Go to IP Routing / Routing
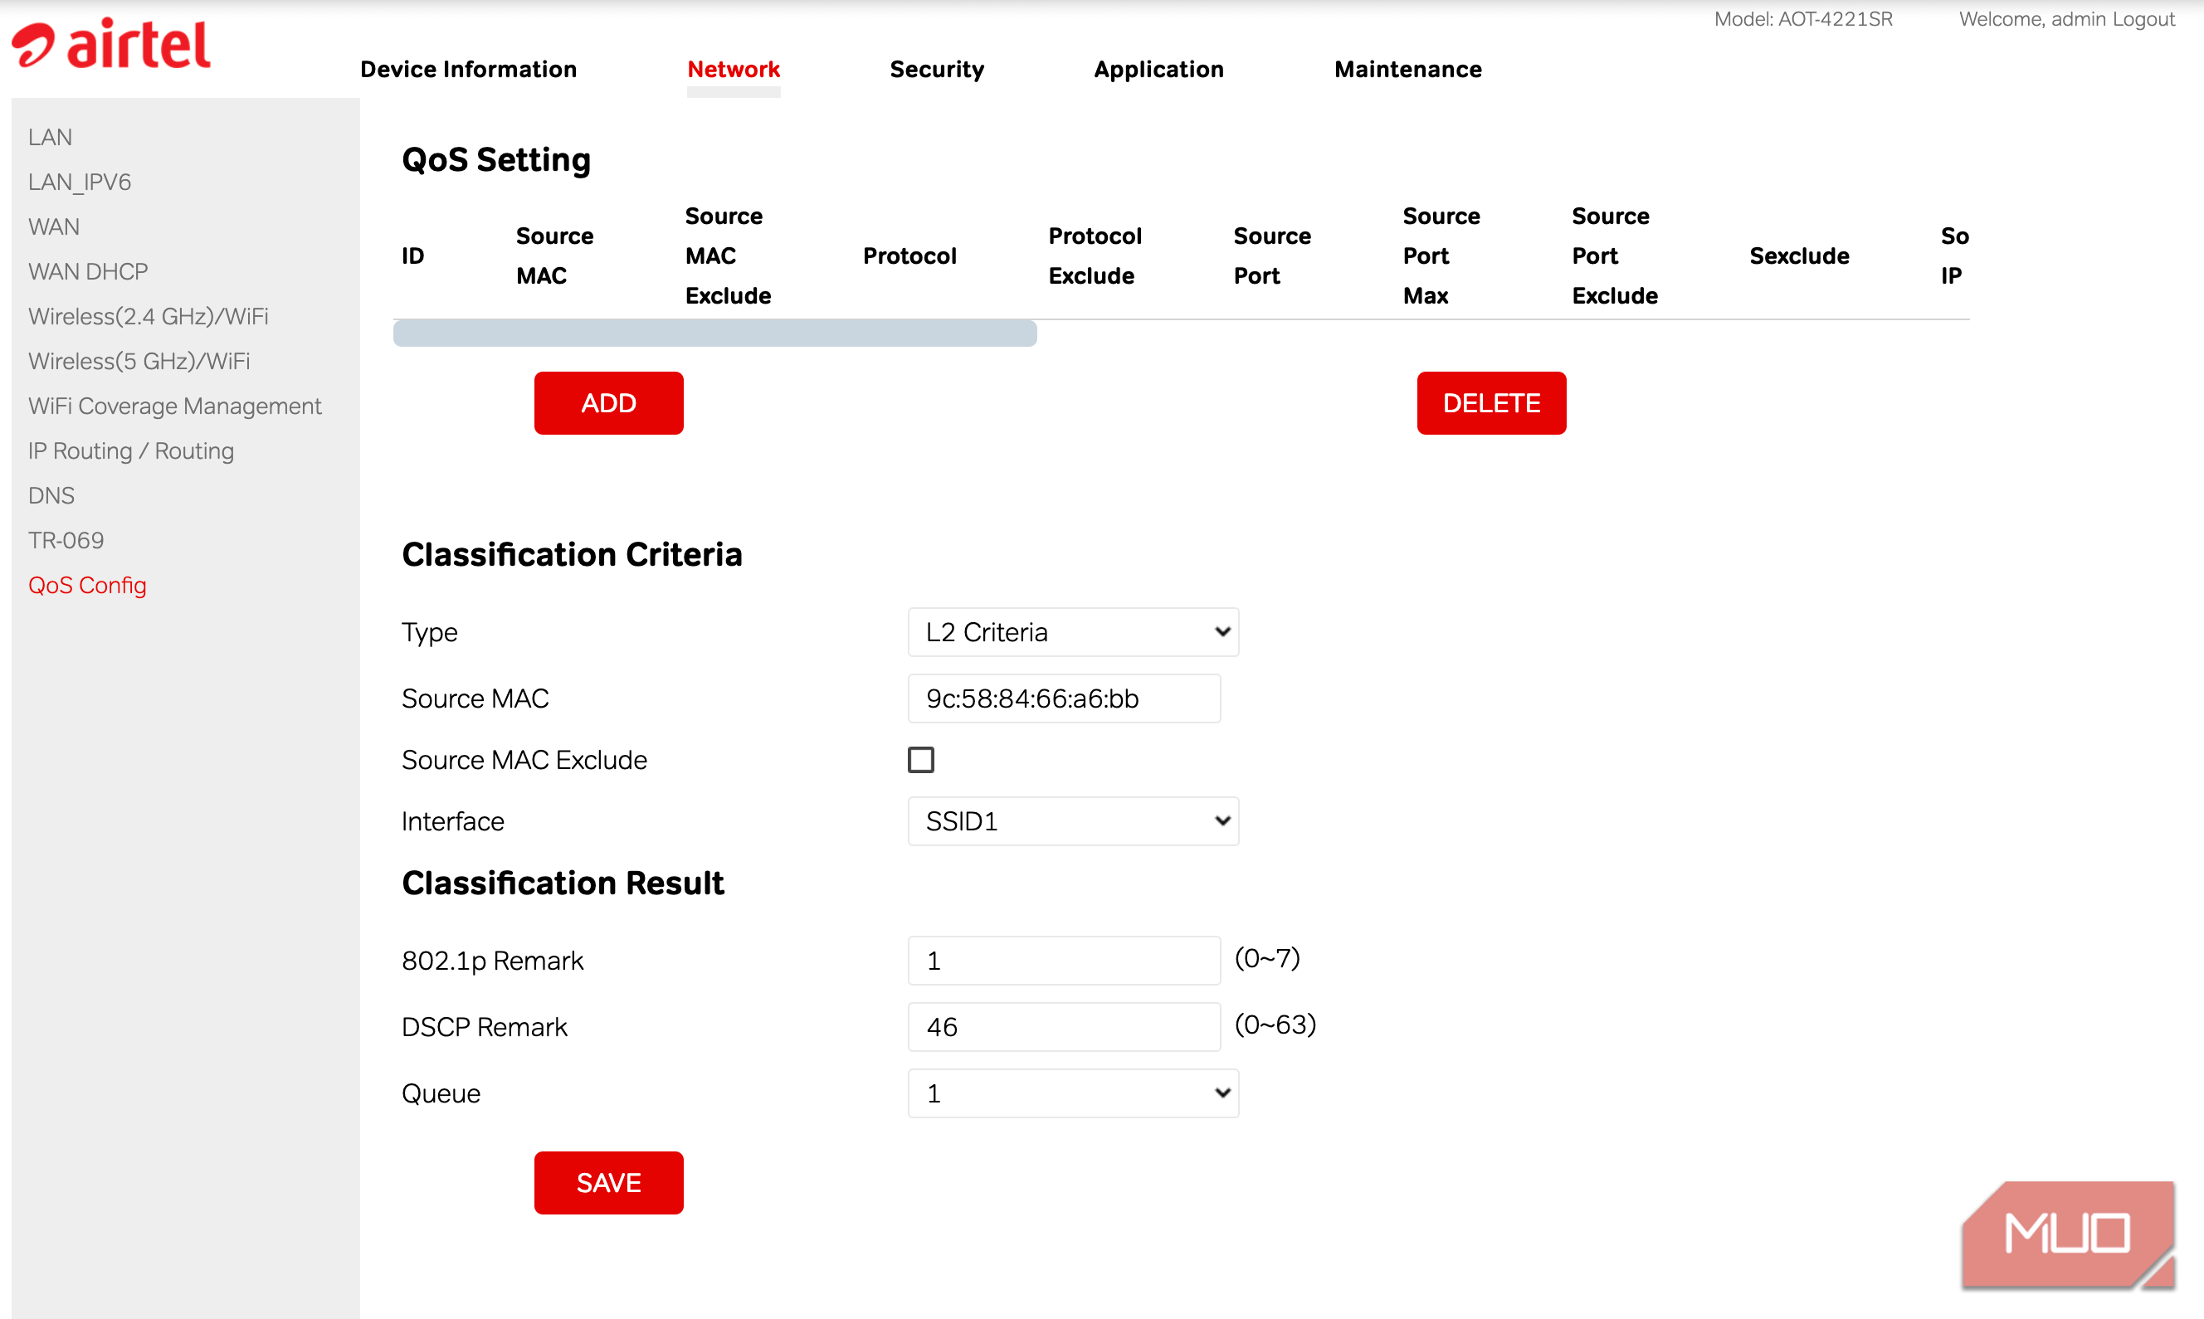 pyautogui.click(x=130, y=450)
